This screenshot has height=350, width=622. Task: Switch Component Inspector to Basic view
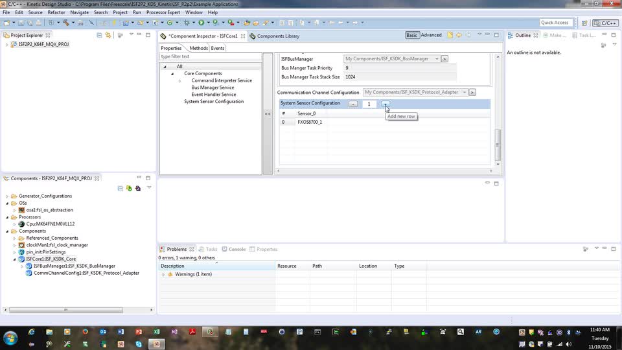[412, 35]
